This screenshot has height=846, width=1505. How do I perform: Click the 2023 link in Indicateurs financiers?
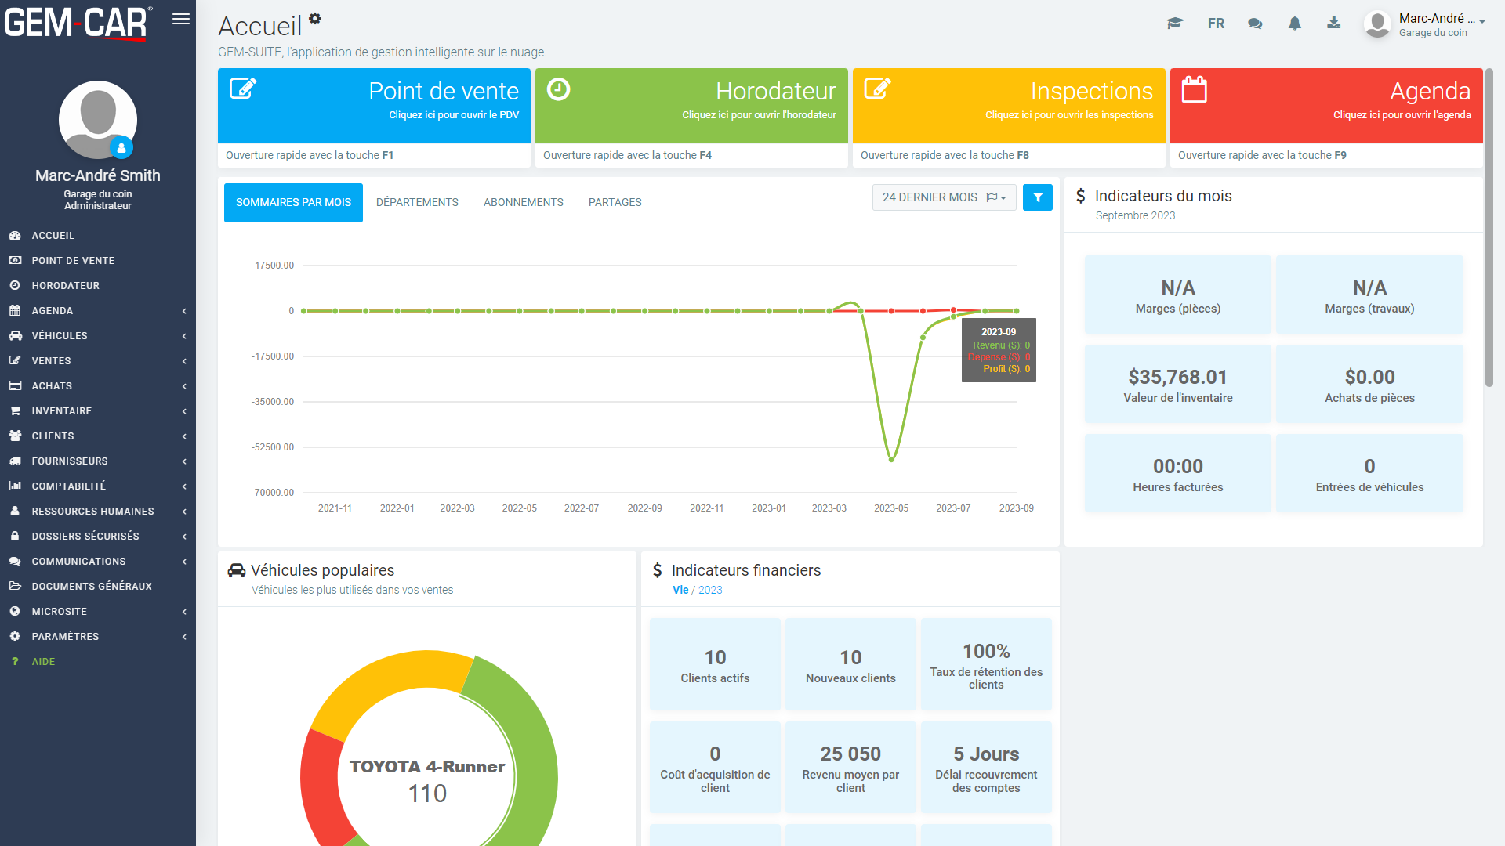pos(710,590)
